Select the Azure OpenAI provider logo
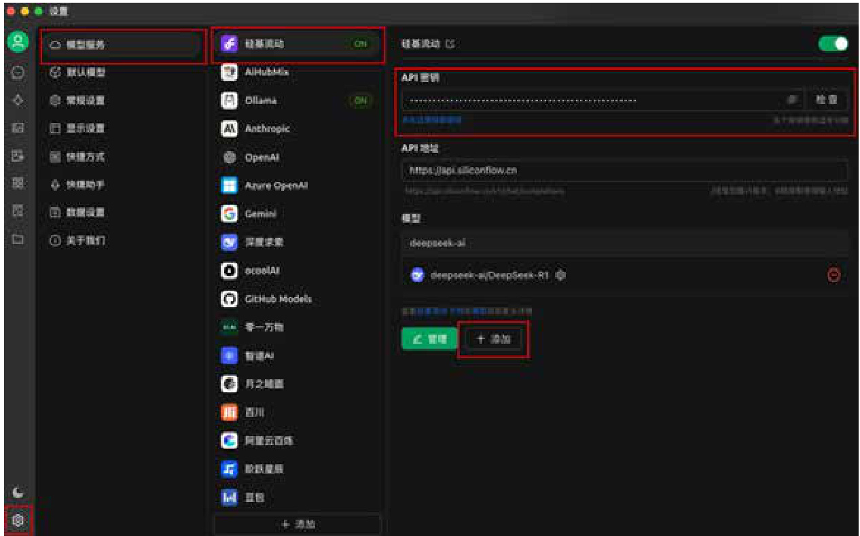860x536 pixels. [x=230, y=185]
